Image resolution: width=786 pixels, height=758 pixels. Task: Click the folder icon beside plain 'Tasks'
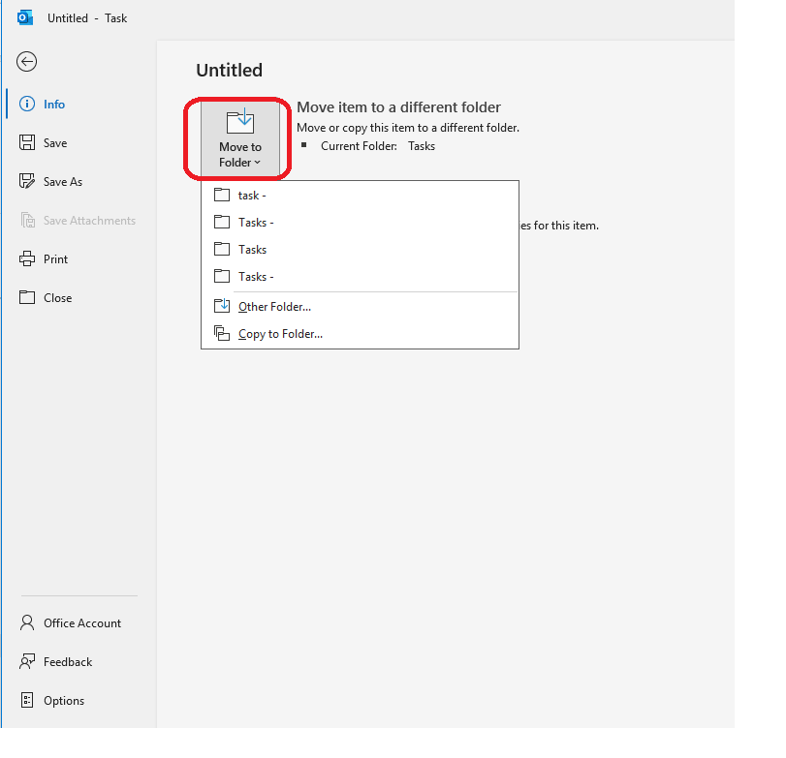coord(222,249)
